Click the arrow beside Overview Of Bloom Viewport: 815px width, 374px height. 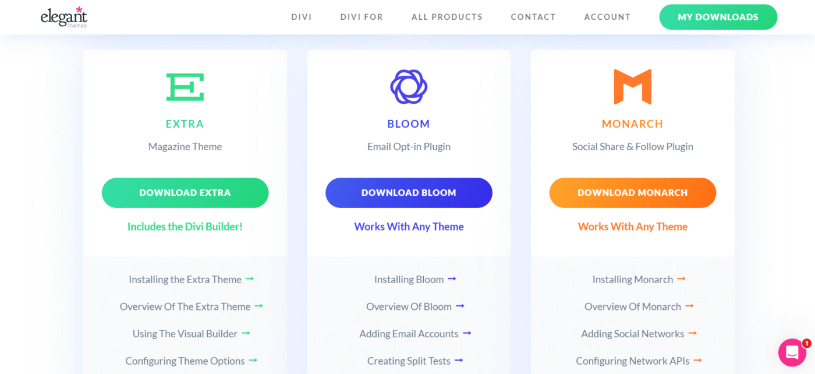tap(460, 306)
